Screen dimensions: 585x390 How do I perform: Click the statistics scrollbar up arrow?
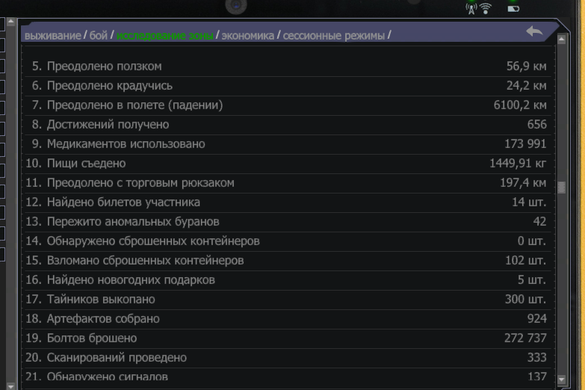coord(562,39)
